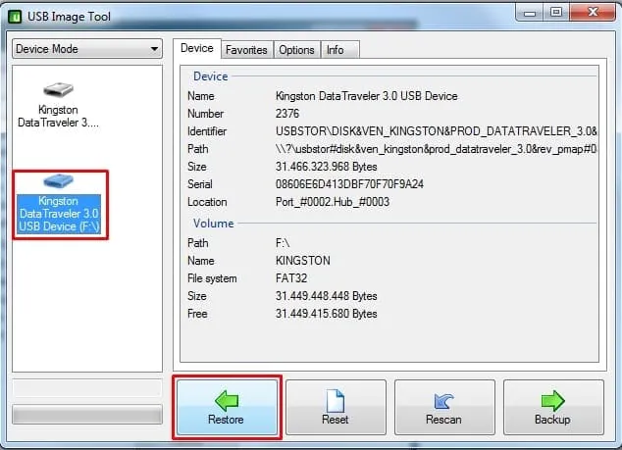
Task: Click the Serial field label
Action: click(x=200, y=184)
